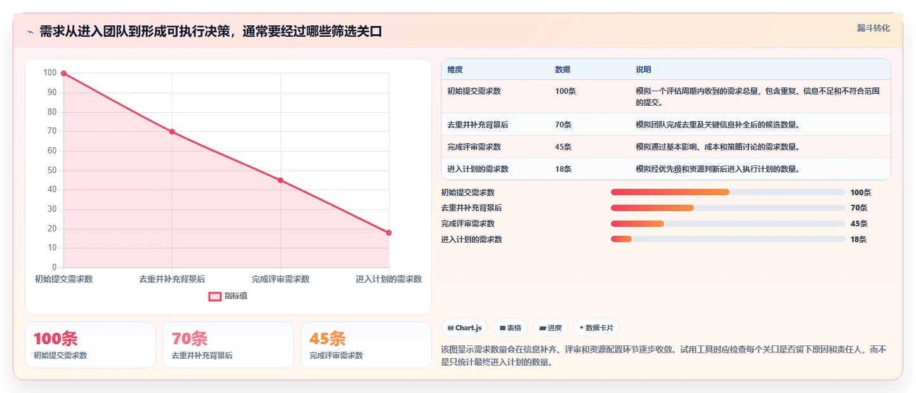Click the Chart.js tag chip

tap(464, 328)
